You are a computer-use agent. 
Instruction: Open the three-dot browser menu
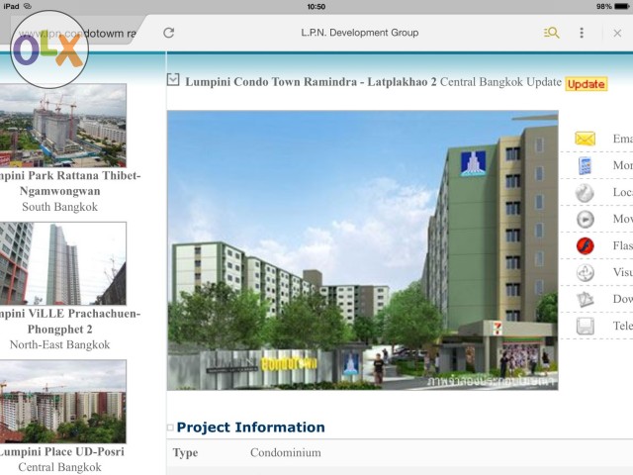(582, 33)
